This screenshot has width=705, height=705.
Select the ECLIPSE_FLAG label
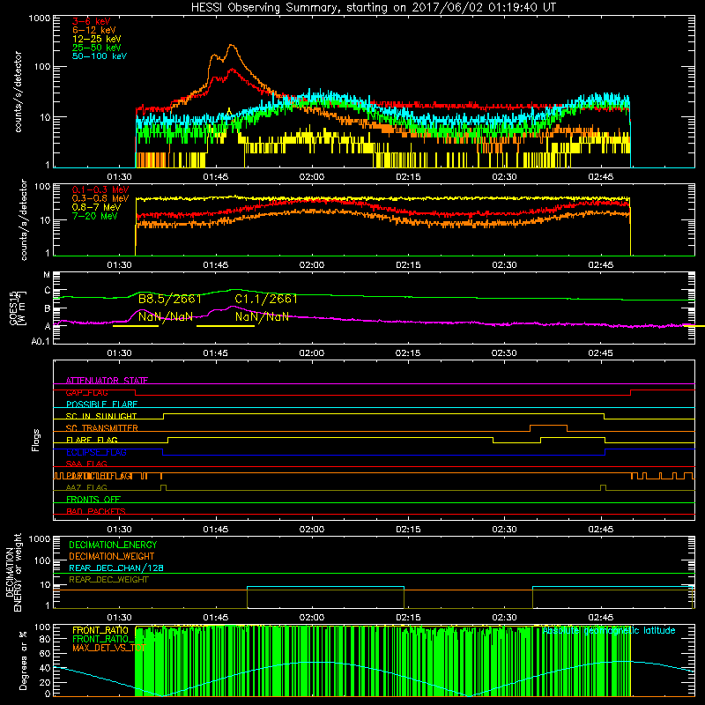(x=96, y=452)
